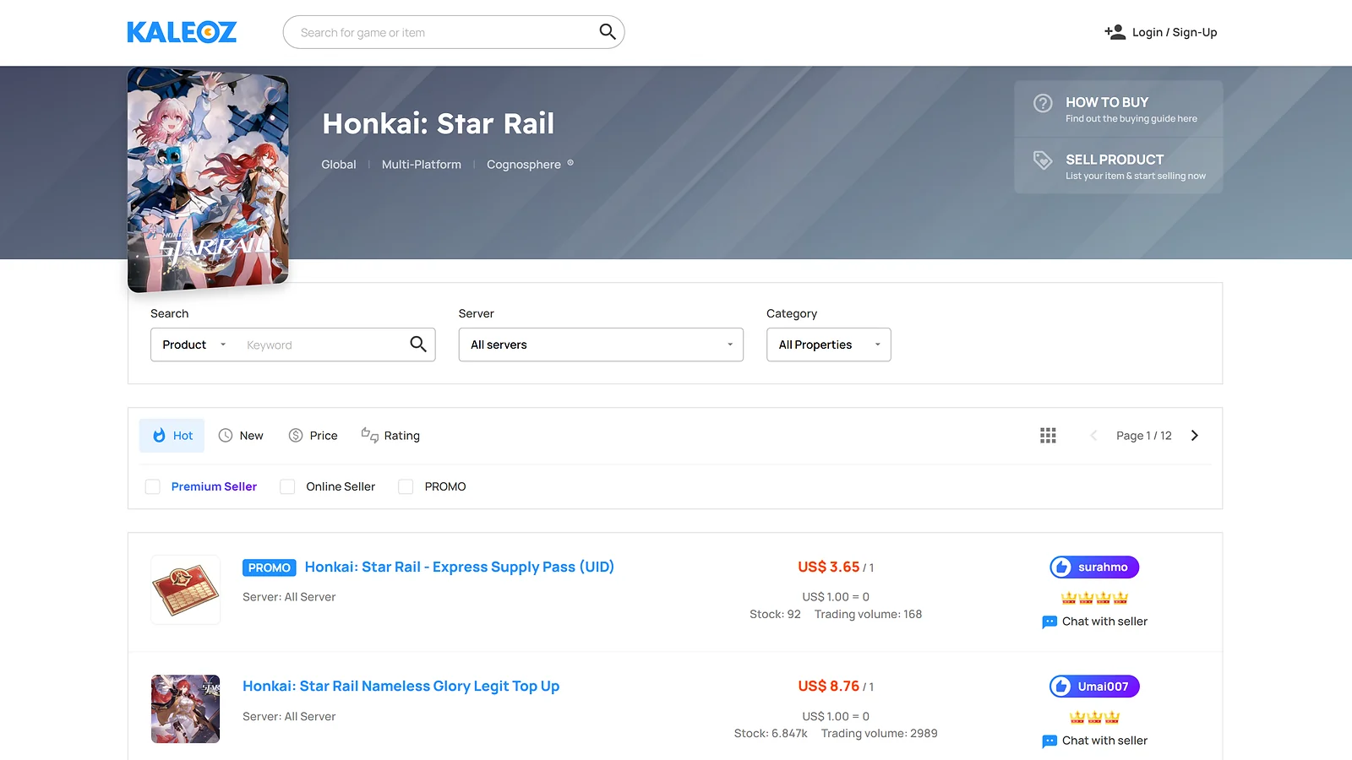Click the add-user icon beside Login / Sign-Up
Image resolution: width=1352 pixels, height=760 pixels.
[1115, 32]
